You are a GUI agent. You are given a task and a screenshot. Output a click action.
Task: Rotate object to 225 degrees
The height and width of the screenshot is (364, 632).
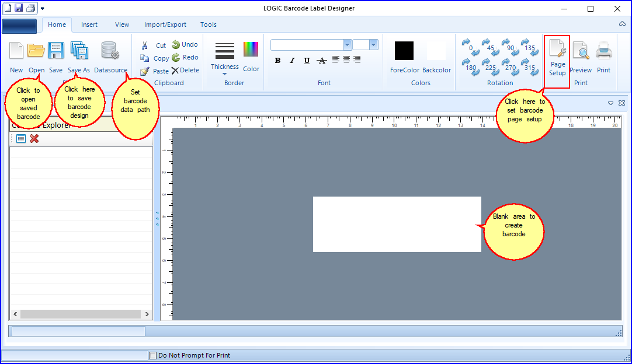(491, 67)
